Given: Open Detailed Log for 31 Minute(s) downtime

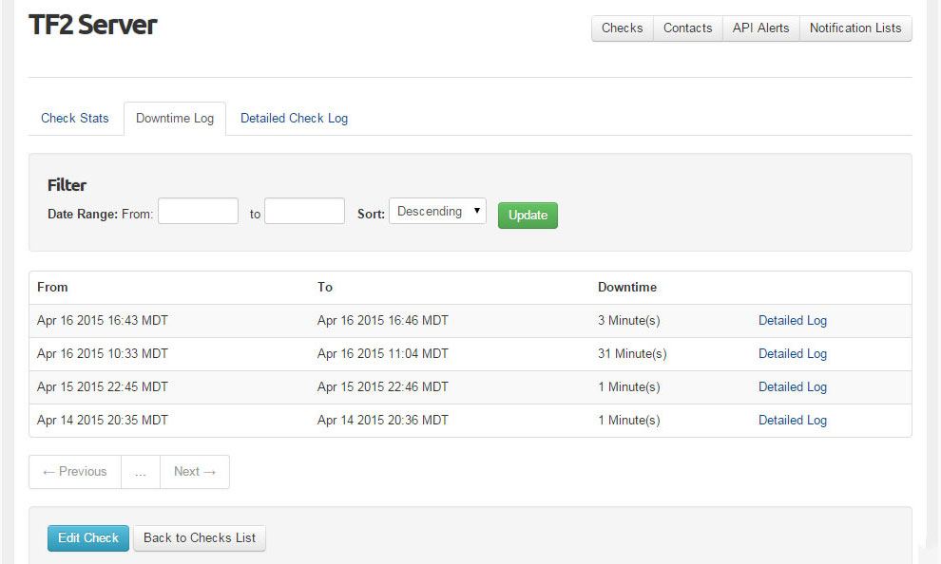Looking at the screenshot, I should [x=793, y=353].
